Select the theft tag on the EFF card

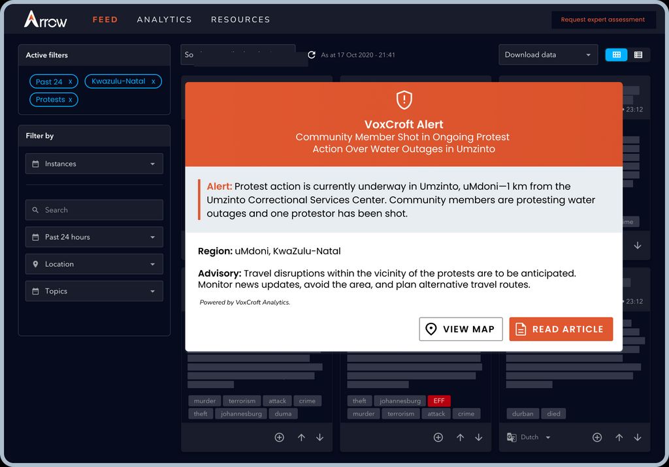359,401
